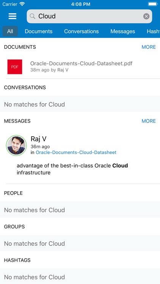Open the partially visible Hashtags tab
The height and width of the screenshot is (284, 160).
tap(154, 31)
